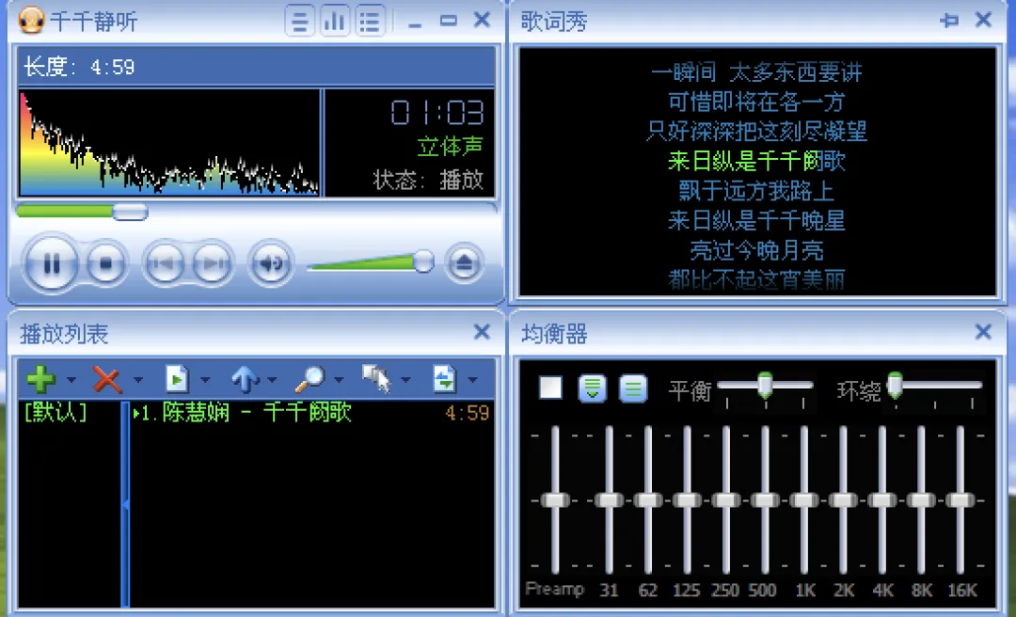Image resolution: width=1016 pixels, height=617 pixels.
Task: Skip to the previous track
Action: tap(164, 263)
